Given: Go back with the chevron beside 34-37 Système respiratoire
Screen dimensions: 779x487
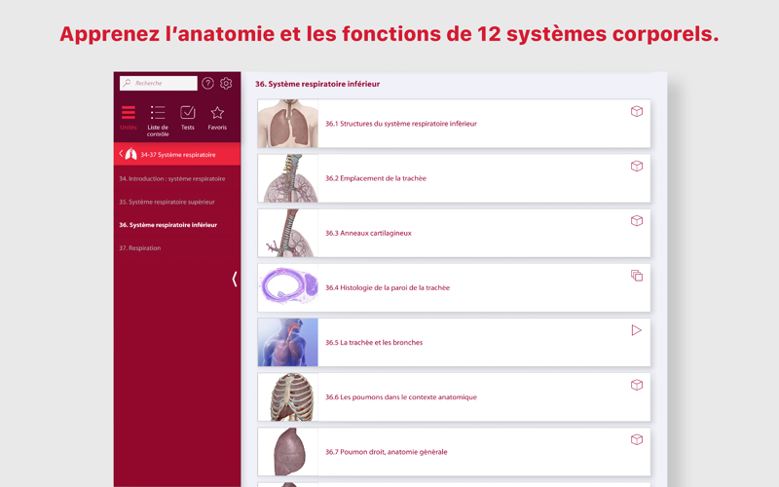Looking at the screenshot, I should click(121, 154).
